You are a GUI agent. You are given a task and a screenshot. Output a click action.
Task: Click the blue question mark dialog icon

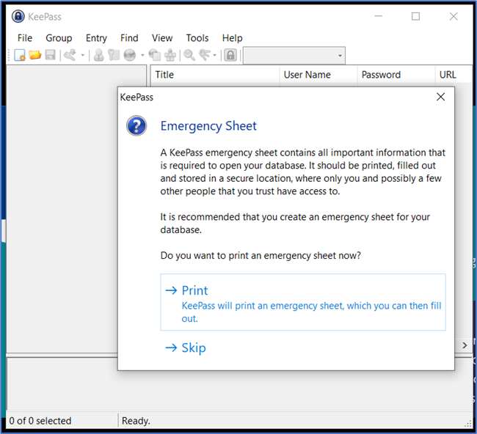(x=136, y=125)
